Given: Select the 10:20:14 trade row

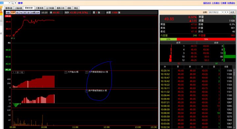Looking at the screenshot, I should (196, 71).
